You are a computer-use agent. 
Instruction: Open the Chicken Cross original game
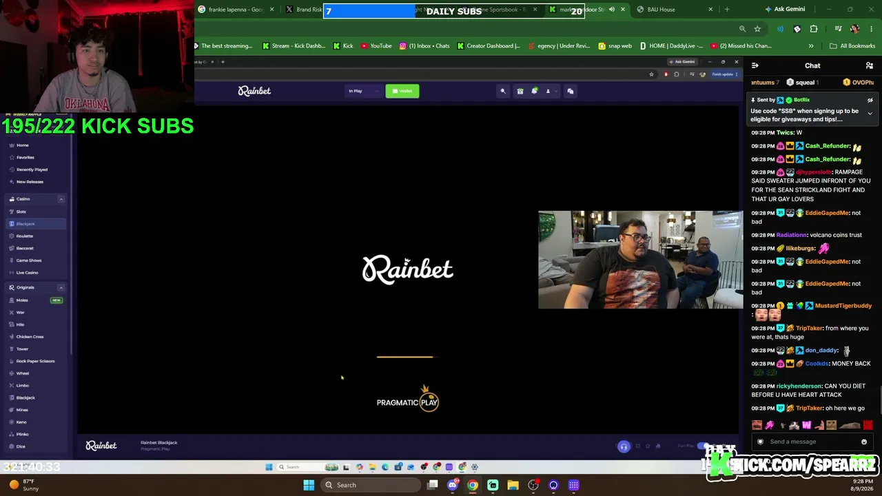click(x=30, y=337)
